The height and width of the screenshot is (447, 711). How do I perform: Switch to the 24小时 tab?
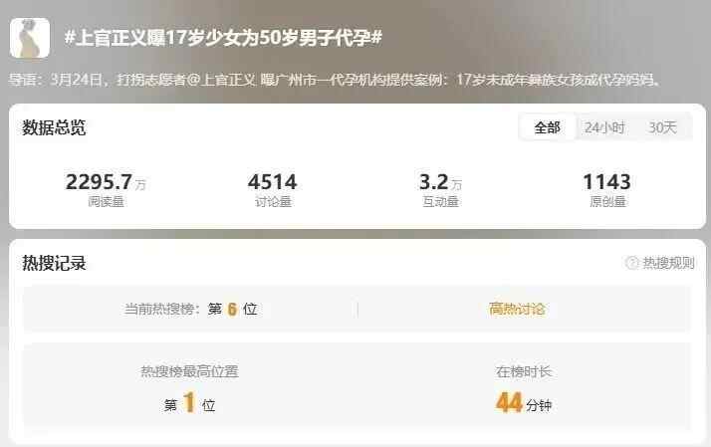tap(604, 127)
